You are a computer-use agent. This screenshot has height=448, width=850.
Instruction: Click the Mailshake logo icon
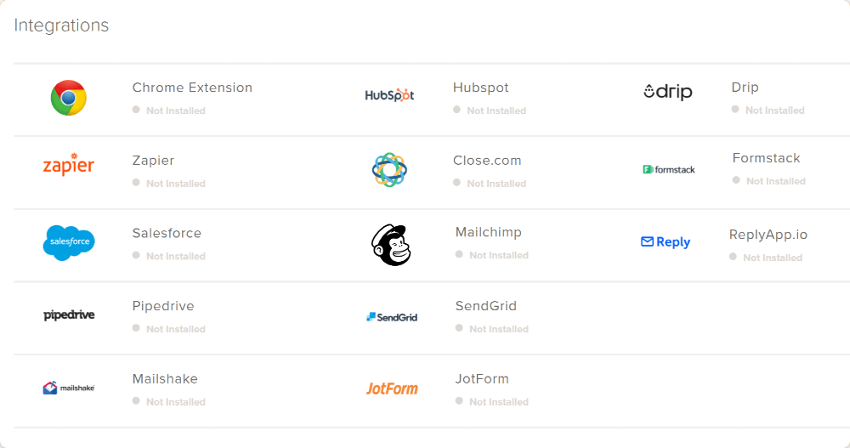tap(69, 388)
